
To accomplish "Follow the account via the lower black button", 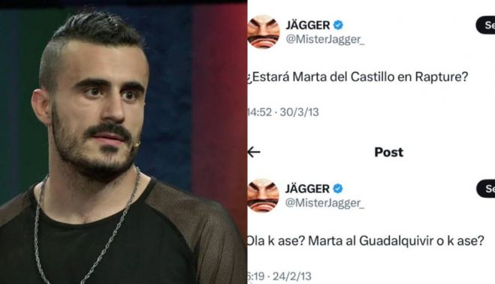I will [485, 189].
